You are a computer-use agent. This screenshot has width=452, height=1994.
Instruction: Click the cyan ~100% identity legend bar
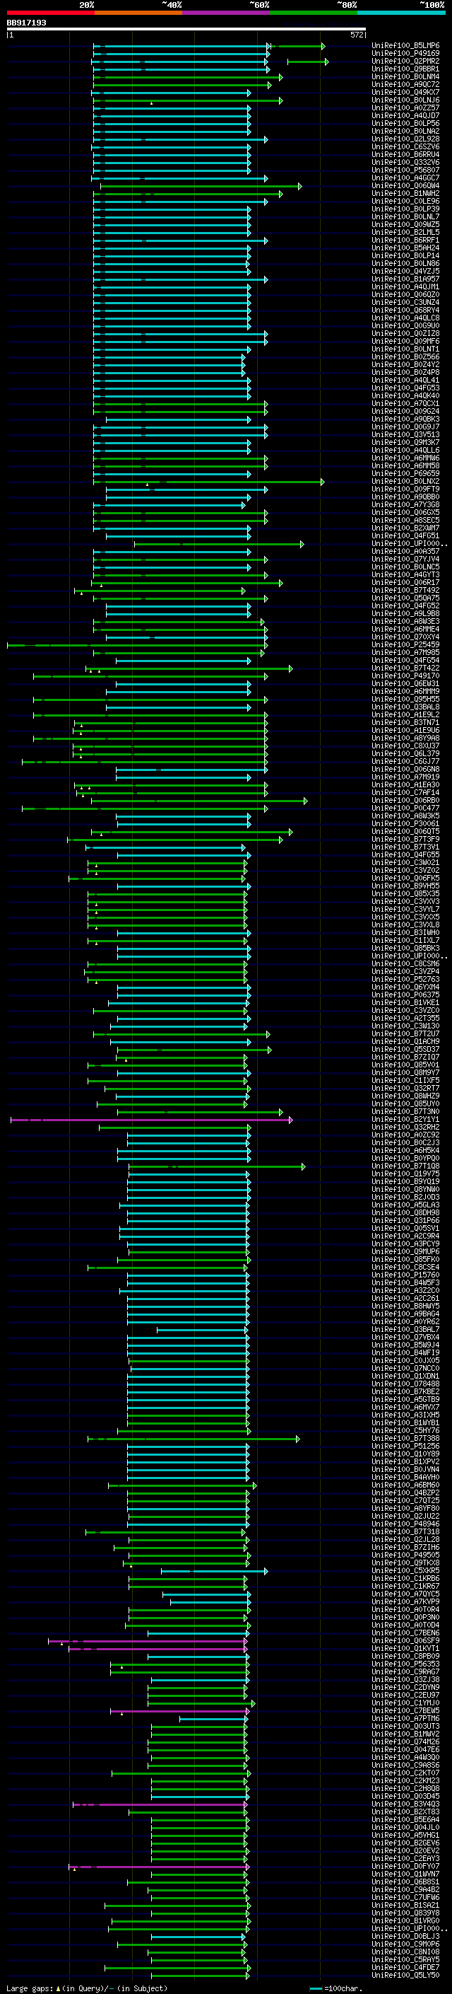point(402,13)
